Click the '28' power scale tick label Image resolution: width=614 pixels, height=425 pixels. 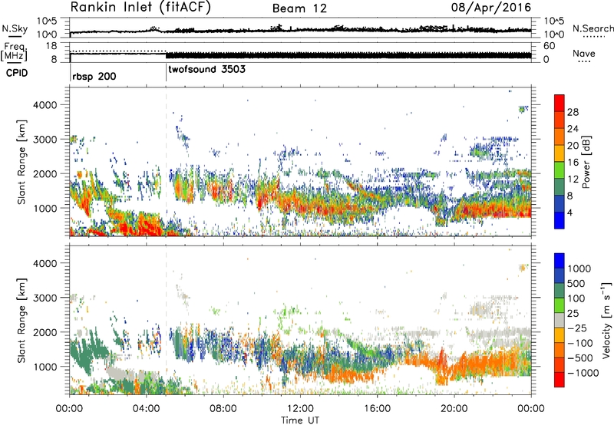[573, 112]
